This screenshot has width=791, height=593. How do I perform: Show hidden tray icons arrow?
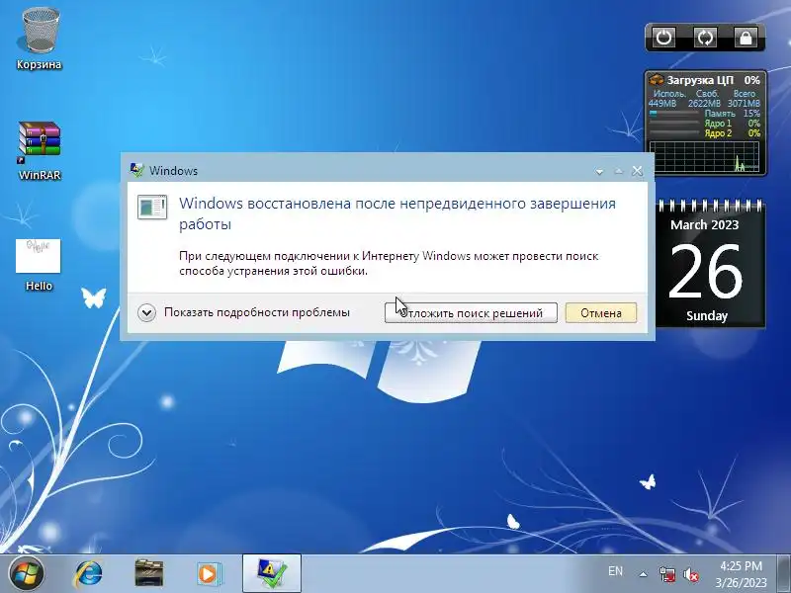pos(644,574)
